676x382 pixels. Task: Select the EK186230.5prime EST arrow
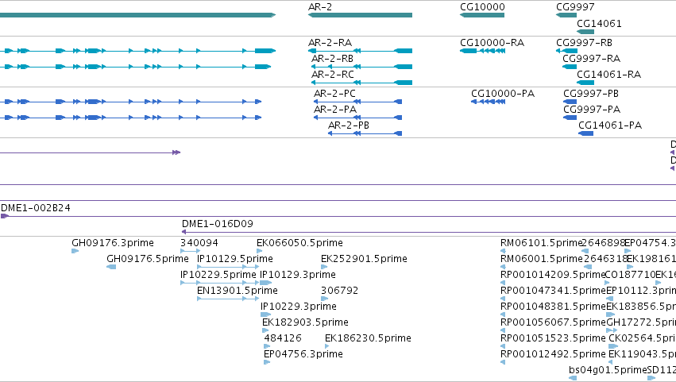click(326, 346)
